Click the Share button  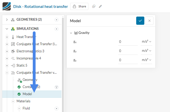79,6
